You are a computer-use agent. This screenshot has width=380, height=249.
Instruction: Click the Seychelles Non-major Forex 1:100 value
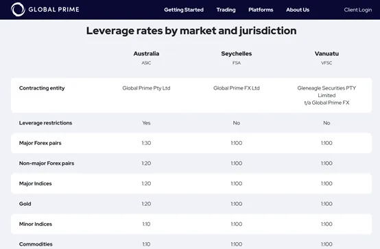tap(237, 163)
